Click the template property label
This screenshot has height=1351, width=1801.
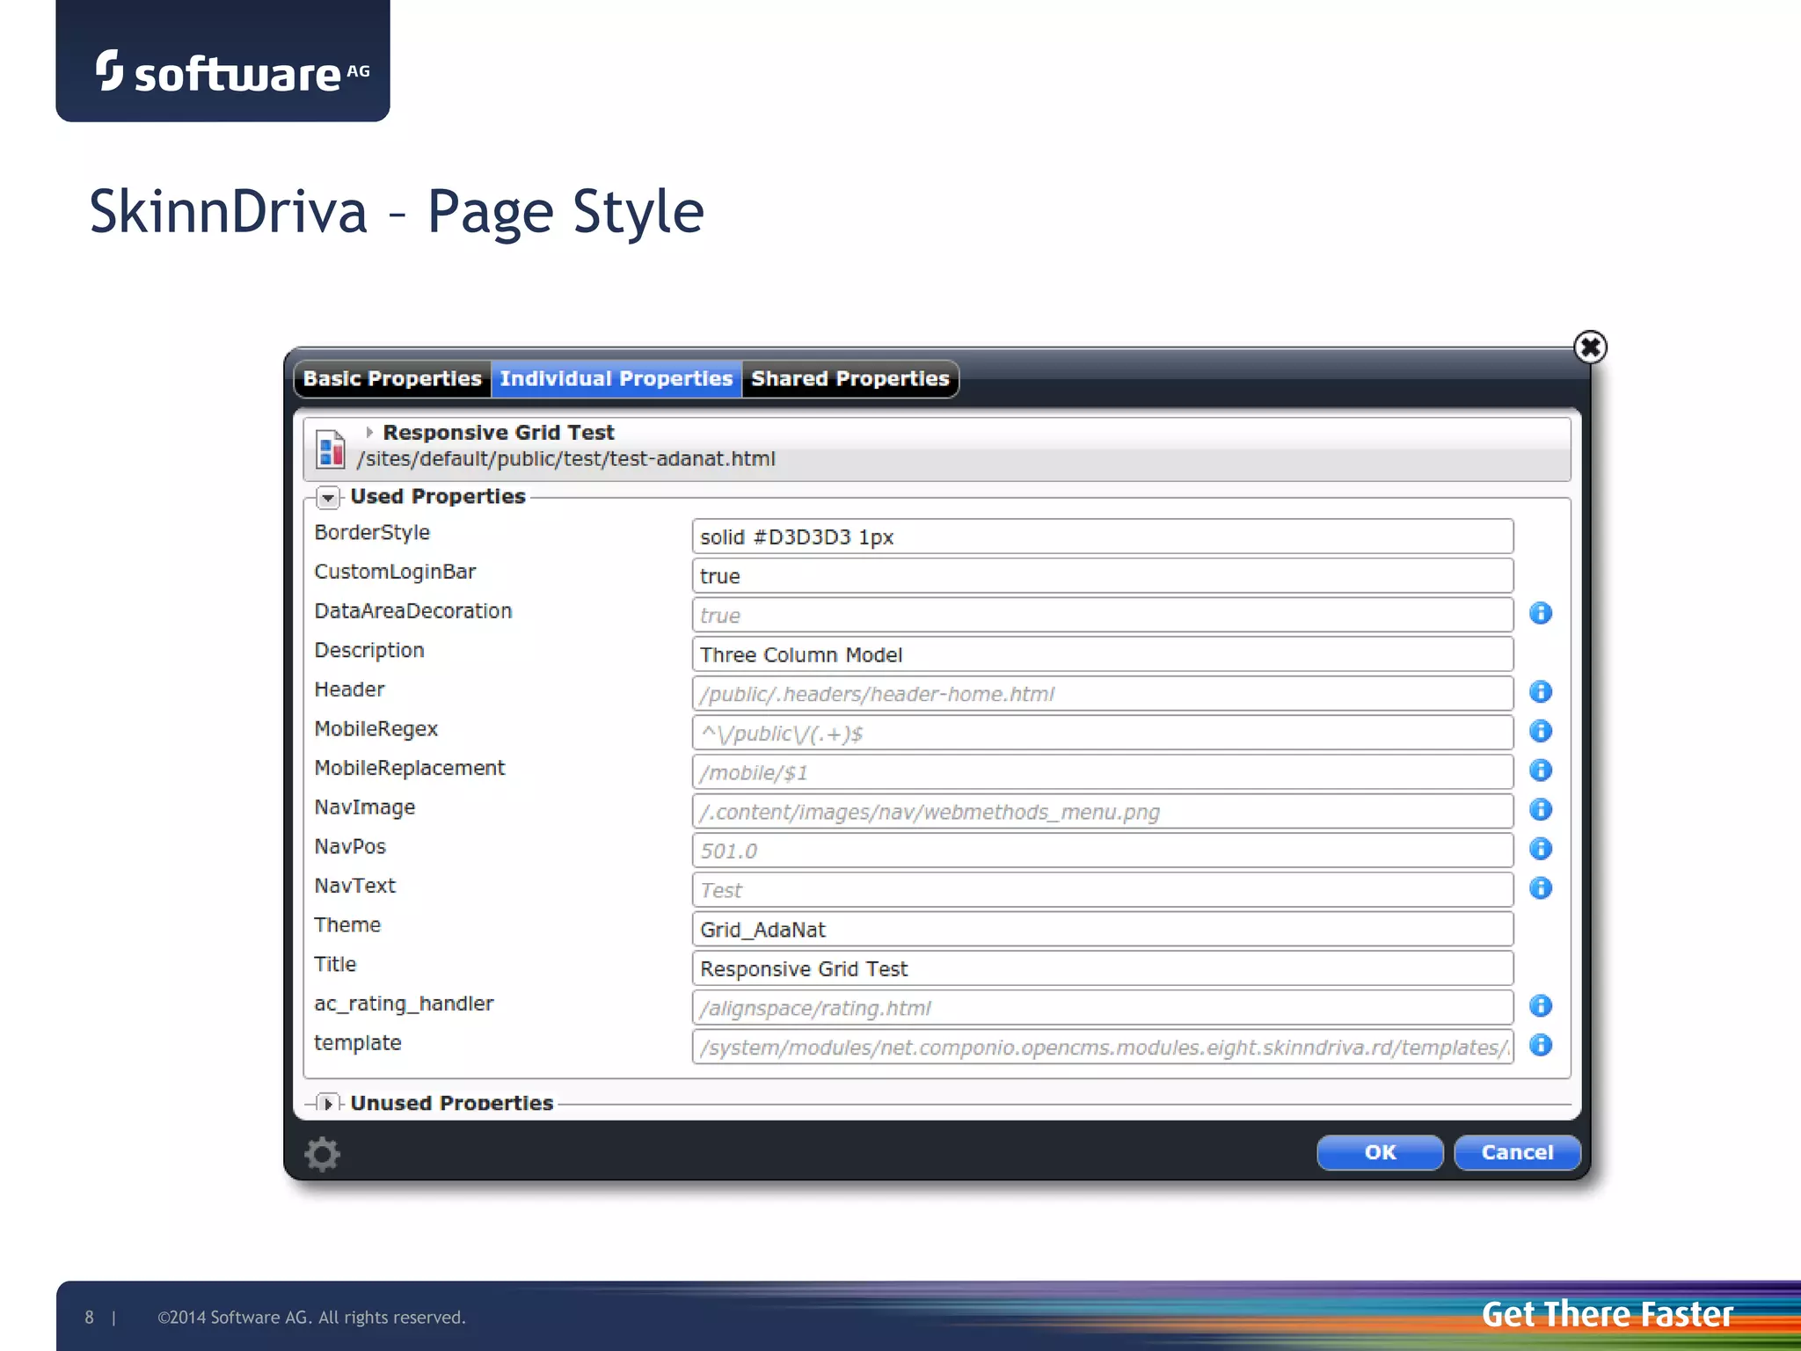pos(357,1043)
